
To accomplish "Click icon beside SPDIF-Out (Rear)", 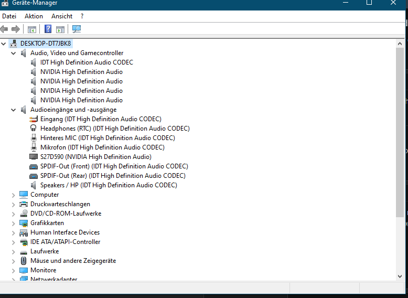I will 34,176.
